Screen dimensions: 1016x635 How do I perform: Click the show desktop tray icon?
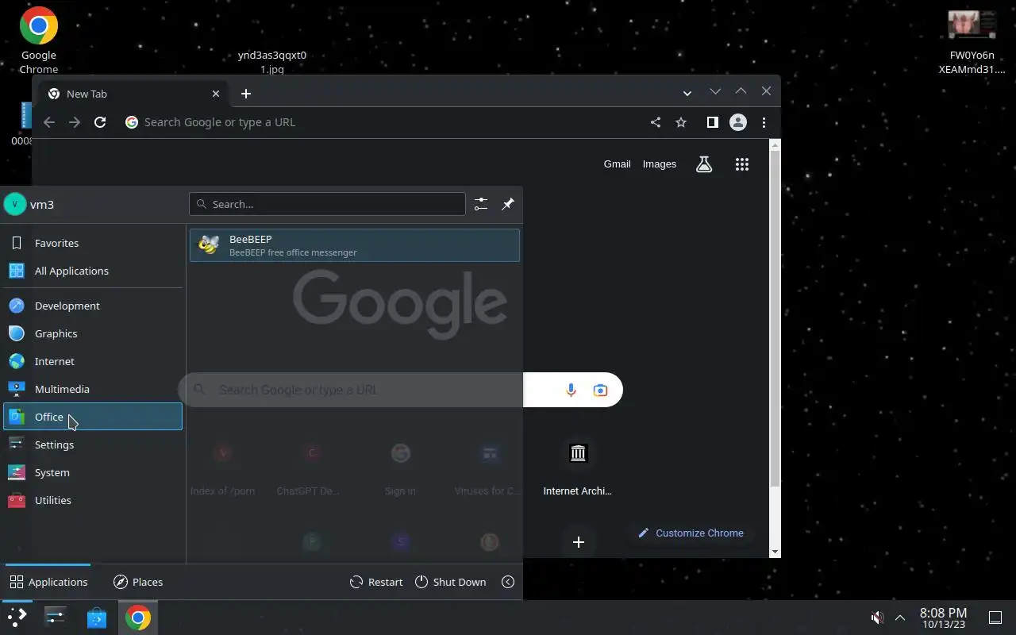pos(995,618)
